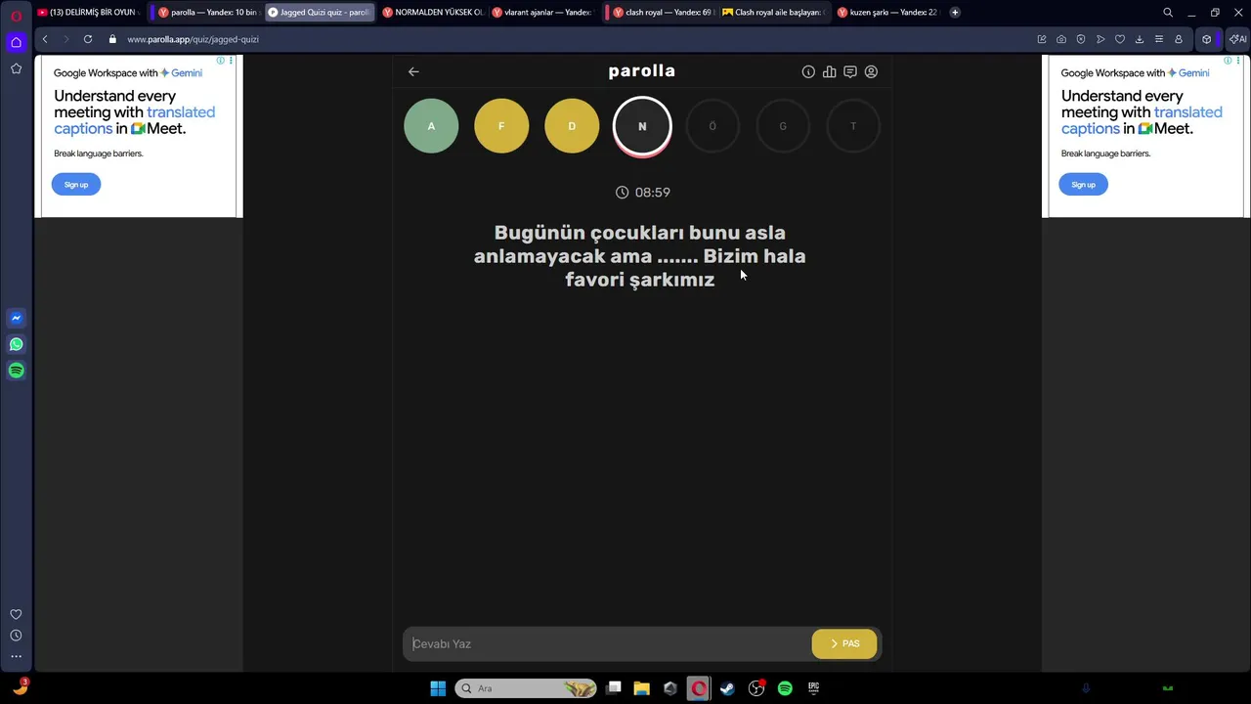Select the yellow letter F circle
Image resolution: width=1251 pixels, height=704 pixels.
501,126
